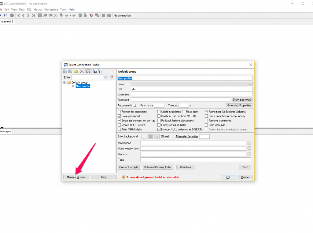Choose Info Background color via ellipsis button
The width and height of the screenshot is (313, 233).
(157, 136)
